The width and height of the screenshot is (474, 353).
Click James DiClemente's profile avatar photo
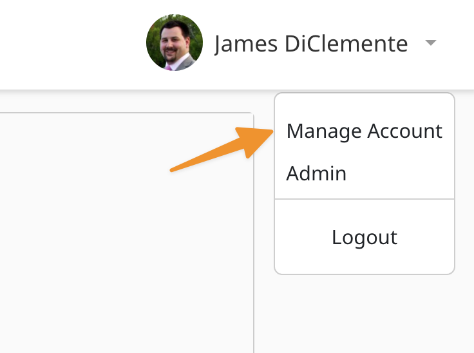175,43
